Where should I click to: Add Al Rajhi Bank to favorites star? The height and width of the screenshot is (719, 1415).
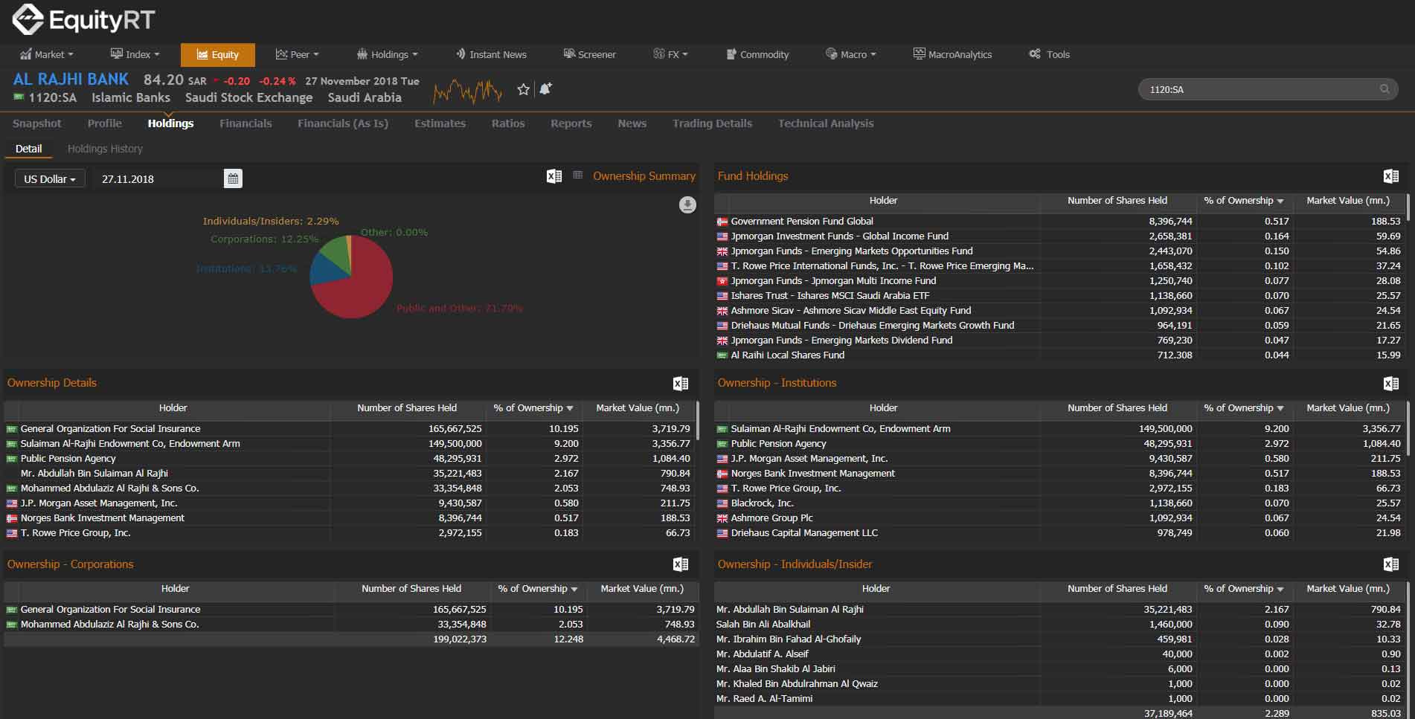524,89
